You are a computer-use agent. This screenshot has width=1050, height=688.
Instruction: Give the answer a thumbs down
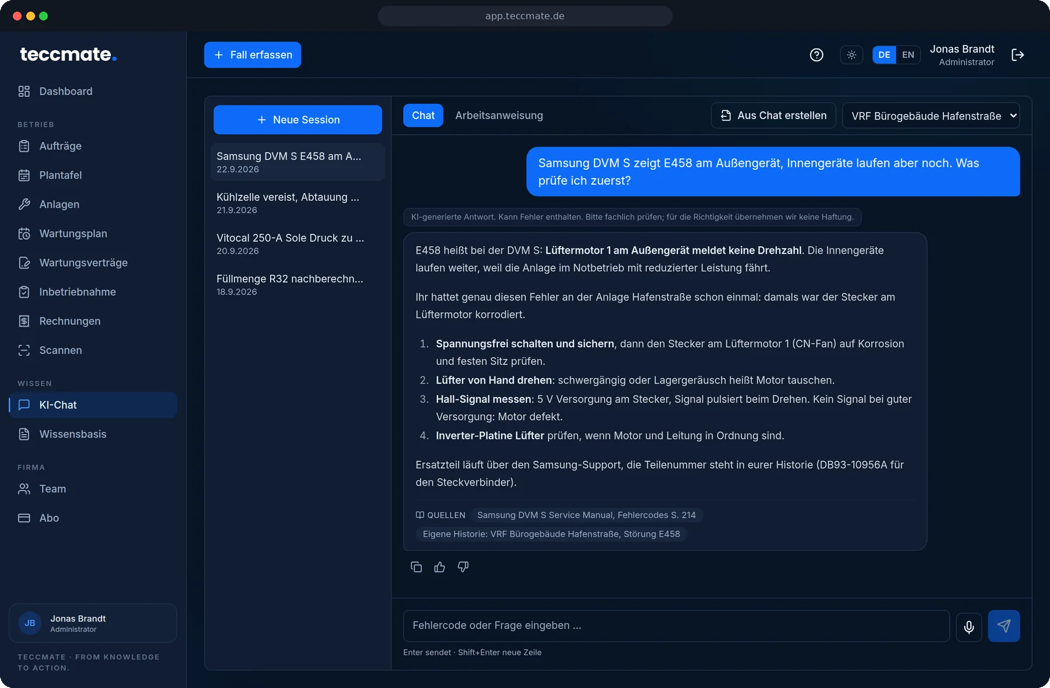coord(463,567)
